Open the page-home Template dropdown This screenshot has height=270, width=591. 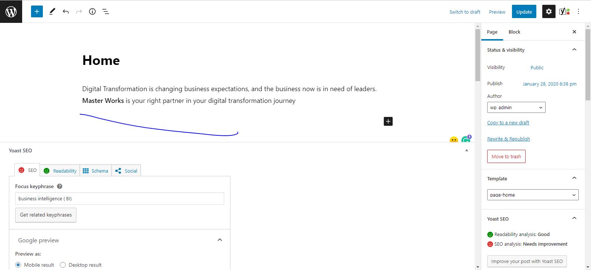(x=533, y=195)
